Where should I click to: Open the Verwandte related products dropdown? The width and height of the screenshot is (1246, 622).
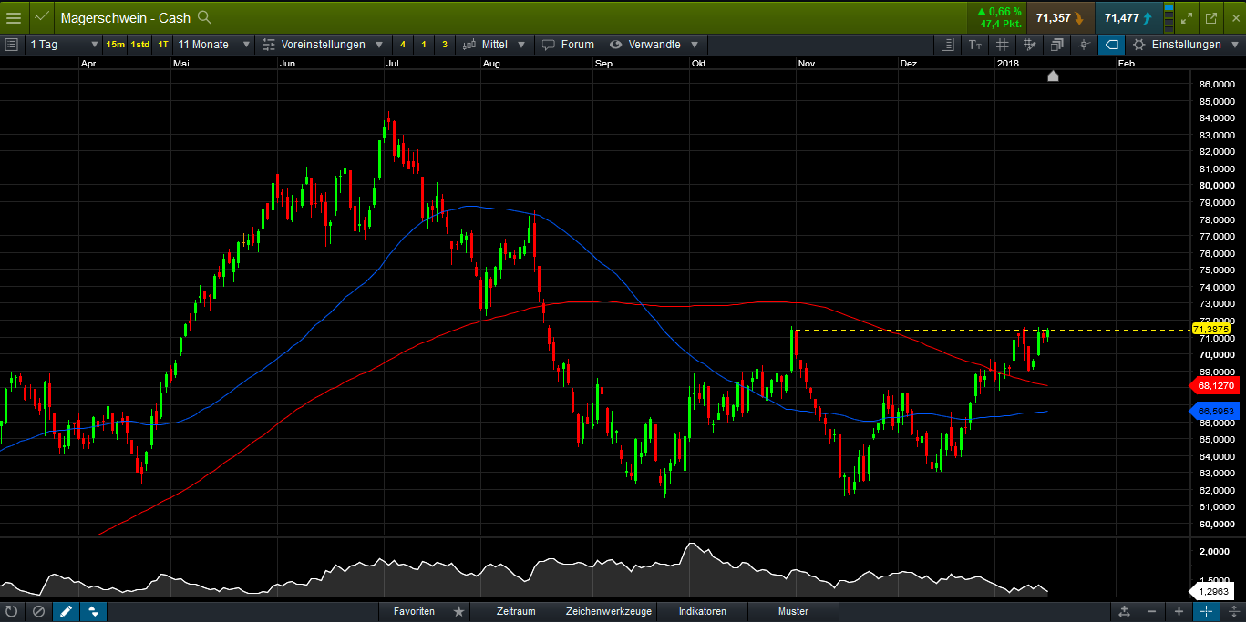(x=654, y=45)
